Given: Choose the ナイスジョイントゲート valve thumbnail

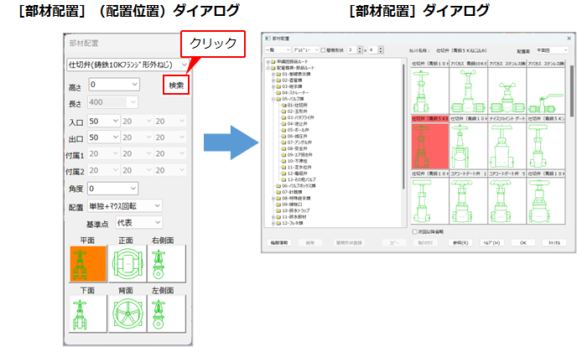Looking at the screenshot, I should (506, 147).
